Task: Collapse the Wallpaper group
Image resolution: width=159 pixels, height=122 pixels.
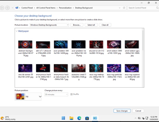Action: [x=17, y=31]
